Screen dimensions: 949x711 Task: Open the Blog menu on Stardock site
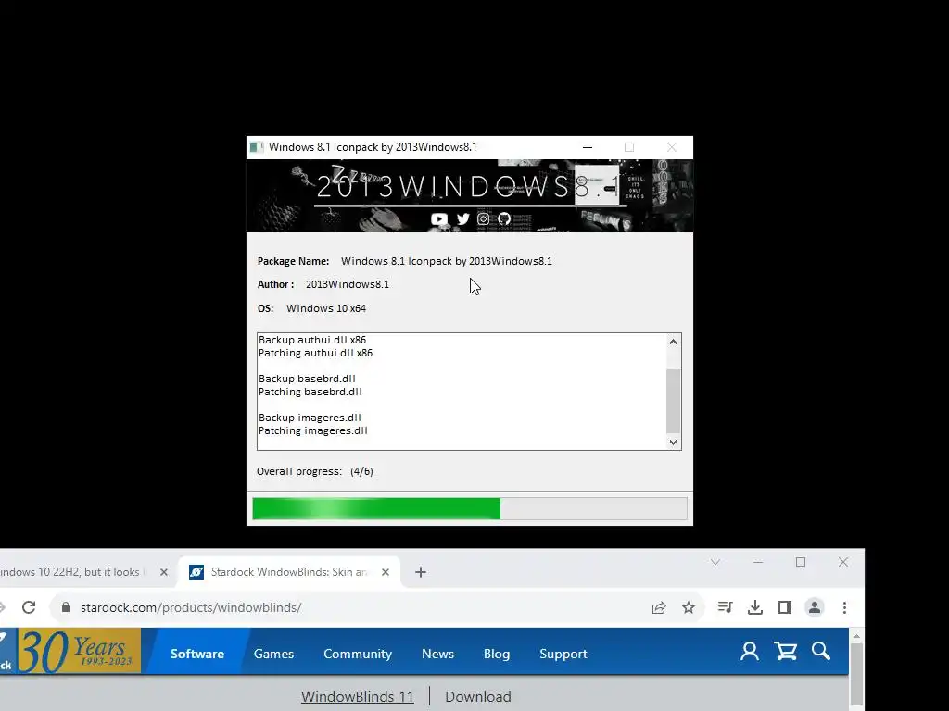497,654
